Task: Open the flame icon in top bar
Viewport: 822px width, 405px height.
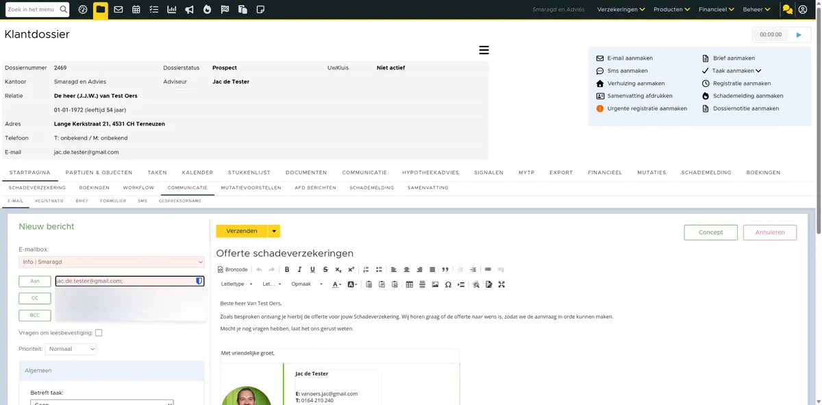Action: (x=208, y=10)
